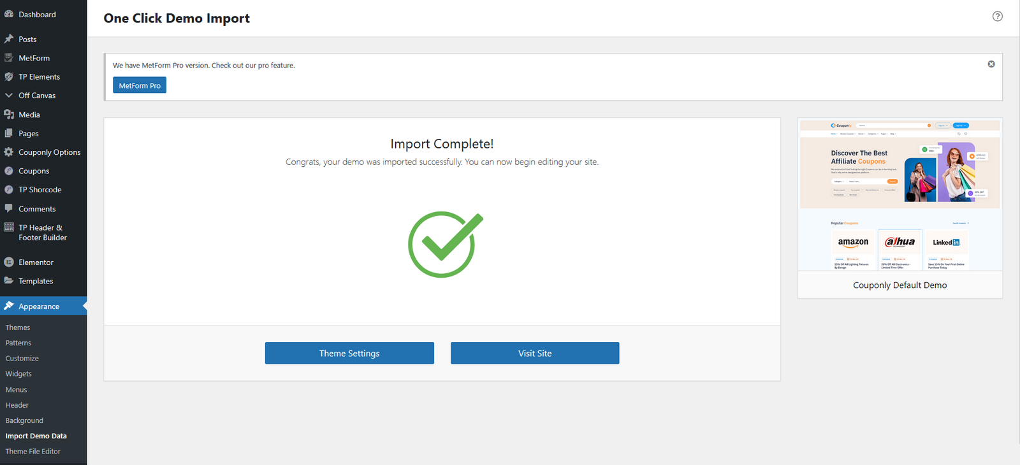Dismiss the MetForm Pro notice
This screenshot has height=465, width=1020.
coord(991,64)
